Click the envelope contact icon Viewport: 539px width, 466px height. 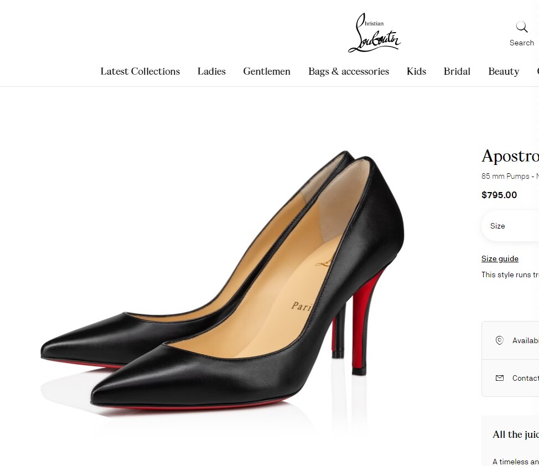click(x=499, y=378)
